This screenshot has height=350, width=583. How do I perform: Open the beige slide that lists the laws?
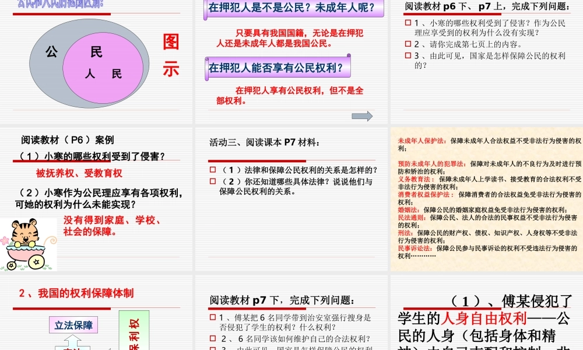pos(487,199)
